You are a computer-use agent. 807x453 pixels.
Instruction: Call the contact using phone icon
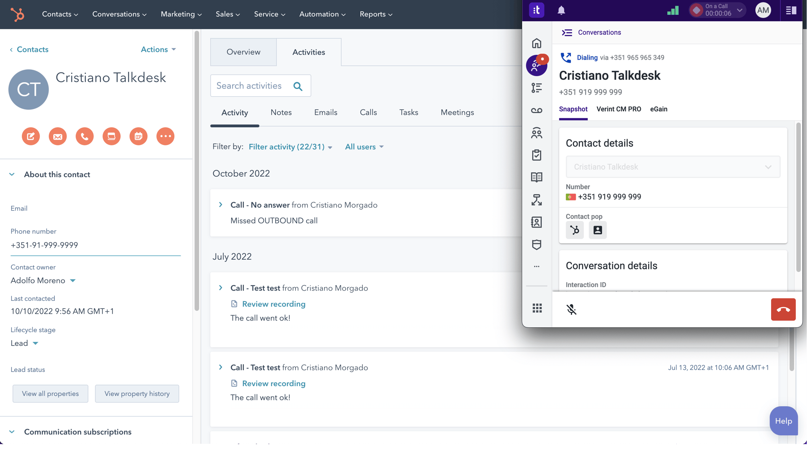[85, 137]
